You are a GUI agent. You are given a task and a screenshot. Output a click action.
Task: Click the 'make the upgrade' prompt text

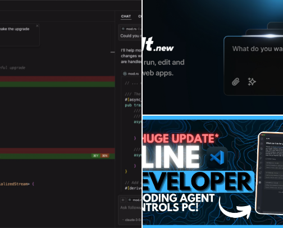15,29
